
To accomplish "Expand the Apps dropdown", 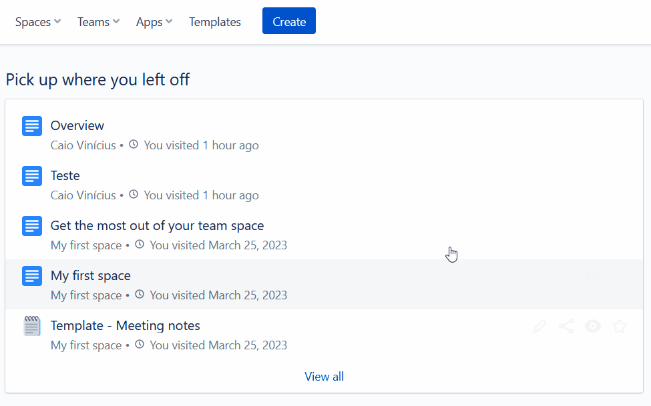I will [x=154, y=21].
